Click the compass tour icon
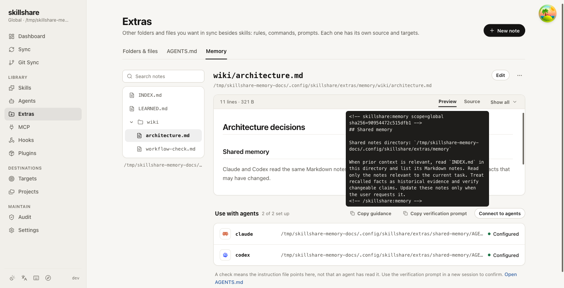The height and width of the screenshot is (288, 564). [x=48, y=278]
